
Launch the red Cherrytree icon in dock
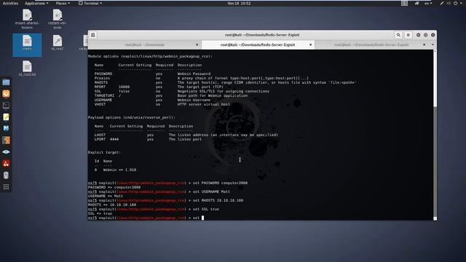pyautogui.click(x=6, y=163)
